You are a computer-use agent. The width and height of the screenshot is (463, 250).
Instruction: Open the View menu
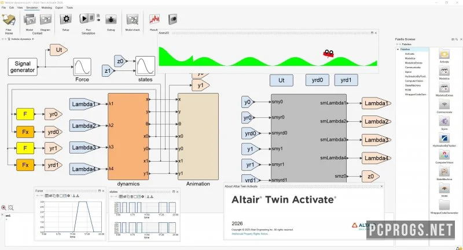point(20,8)
